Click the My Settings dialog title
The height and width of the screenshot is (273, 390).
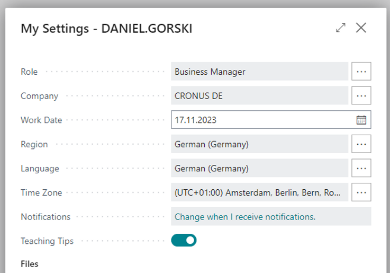pyautogui.click(x=106, y=29)
